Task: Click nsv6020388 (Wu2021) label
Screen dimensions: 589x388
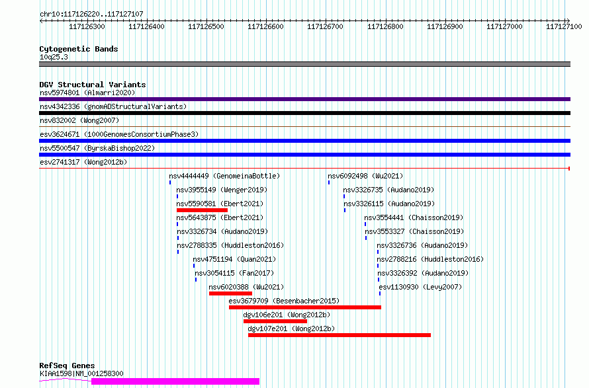Action: [246, 287]
